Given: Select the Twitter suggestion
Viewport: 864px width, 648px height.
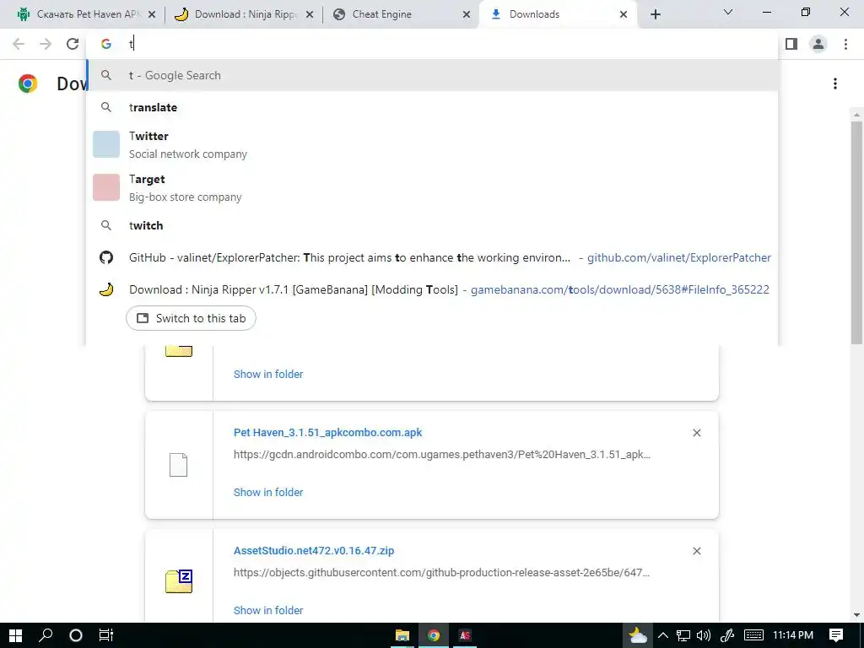Looking at the screenshot, I should pos(433,144).
